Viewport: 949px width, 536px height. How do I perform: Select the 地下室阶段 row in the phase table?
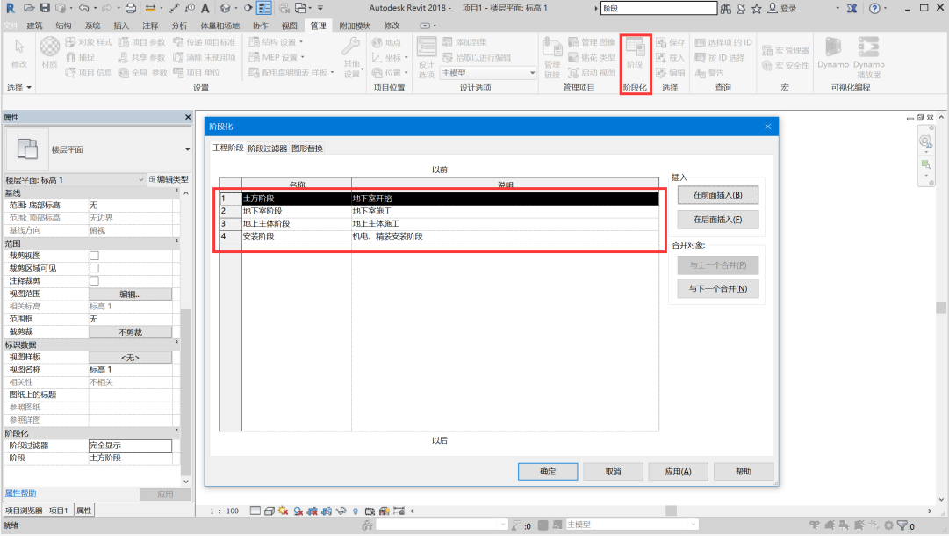pos(440,211)
